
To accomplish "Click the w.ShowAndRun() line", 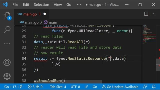I will coord(49,81).
